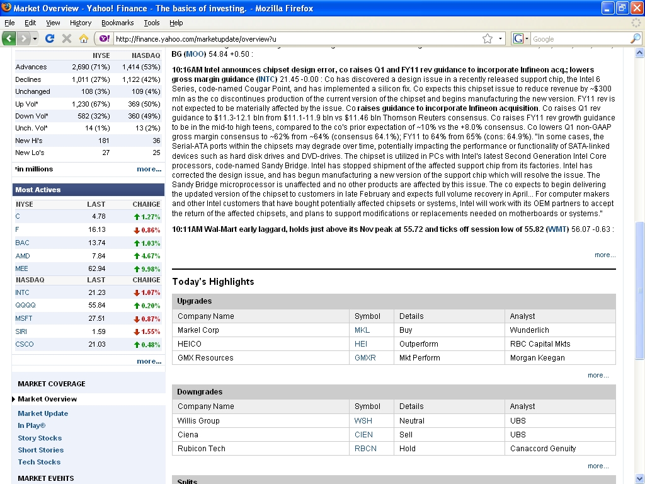
Task: Go to Tech Stocks page
Action: tap(39, 462)
